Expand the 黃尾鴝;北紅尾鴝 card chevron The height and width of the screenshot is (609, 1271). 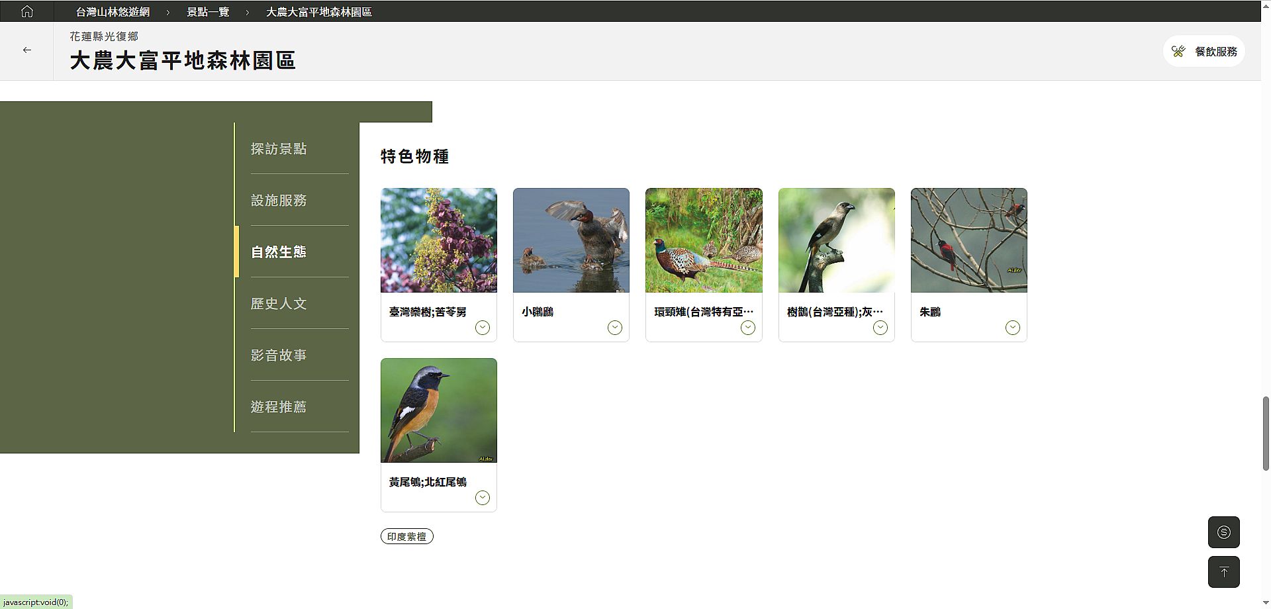tap(482, 498)
